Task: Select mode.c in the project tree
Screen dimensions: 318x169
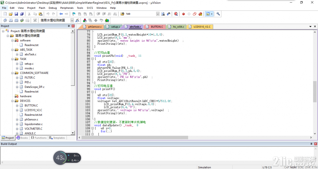Action: pos(29,68)
